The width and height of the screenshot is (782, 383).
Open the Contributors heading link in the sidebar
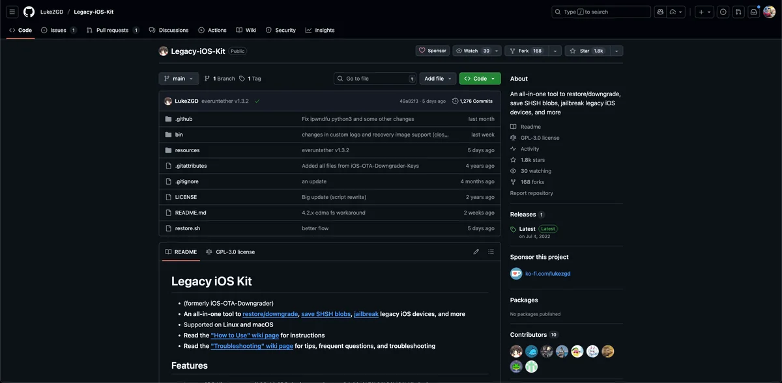(534, 335)
